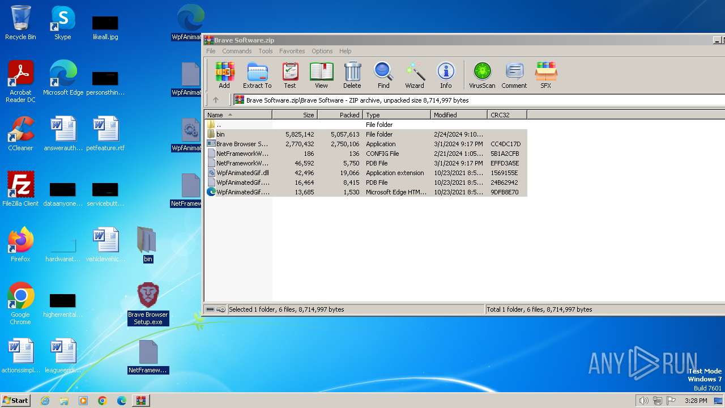This screenshot has width=725, height=408.
Task: Select the Brave Browser Setup.exe desktop icon
Action: [148, 304]
